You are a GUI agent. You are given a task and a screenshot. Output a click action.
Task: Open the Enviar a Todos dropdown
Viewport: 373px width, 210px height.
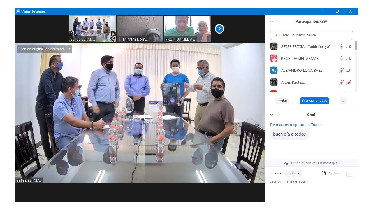tap(293, 173)
